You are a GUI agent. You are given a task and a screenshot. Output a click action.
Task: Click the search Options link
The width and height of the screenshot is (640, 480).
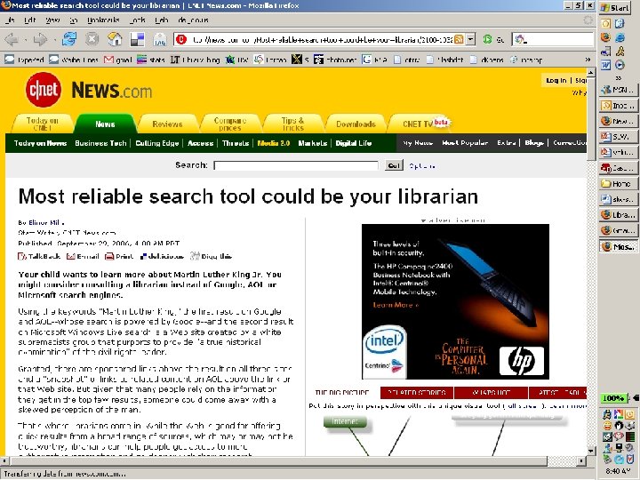[422, 166]
